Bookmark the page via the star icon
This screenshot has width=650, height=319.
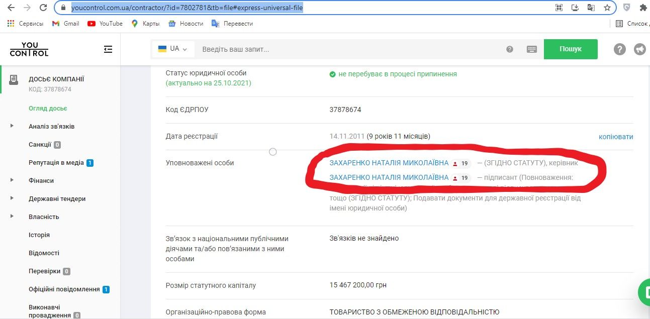[607, 9]
